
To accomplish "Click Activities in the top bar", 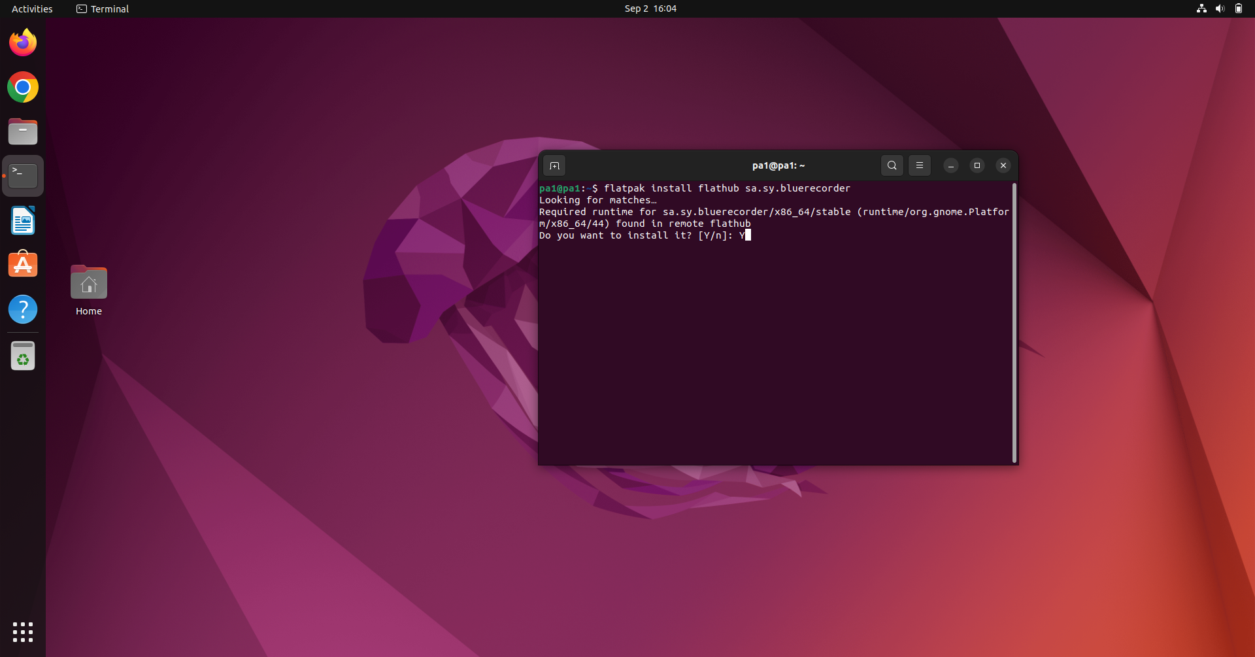I will coord(31,8).
